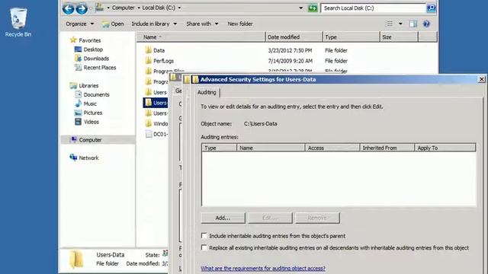Click the Open toolbar button
The width and height of the screenshot is (488, 274).
(114, 24)
